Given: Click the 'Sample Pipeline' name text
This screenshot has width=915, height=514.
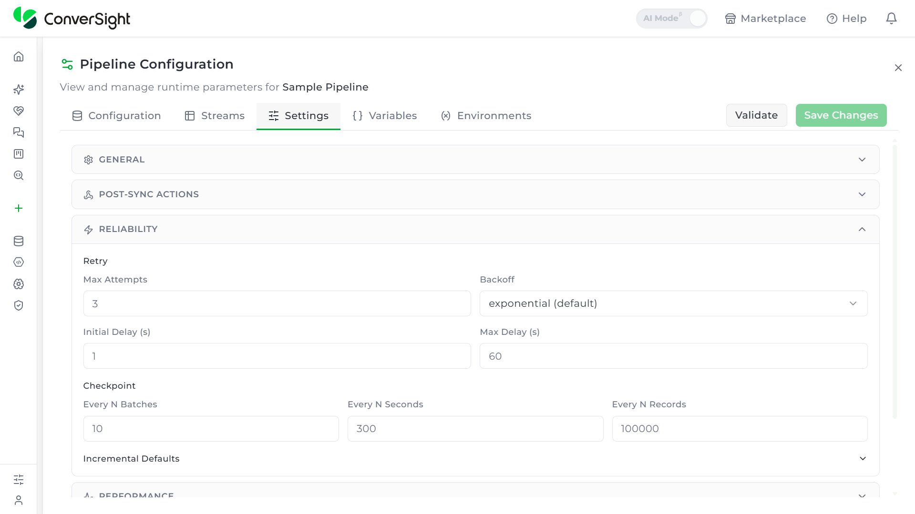Looking at the screenshot, I should click(325, 87).
